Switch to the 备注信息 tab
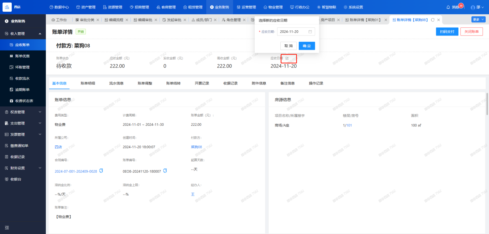 point(288,83)
